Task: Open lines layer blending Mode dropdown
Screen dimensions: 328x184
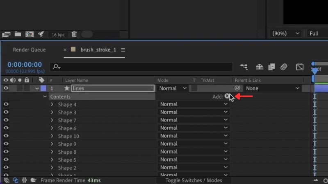Action: [x=173, y=88]
